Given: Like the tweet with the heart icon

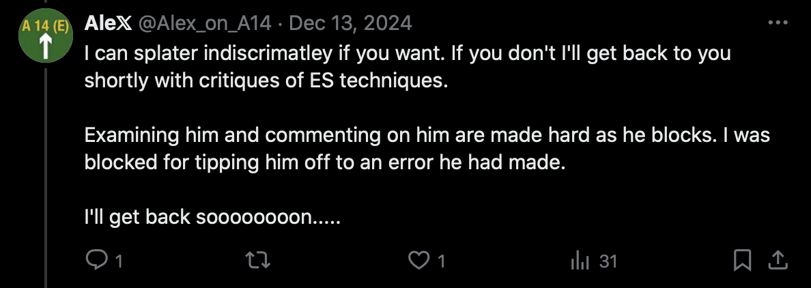Looking at the screenshot, I should (417, 260).
